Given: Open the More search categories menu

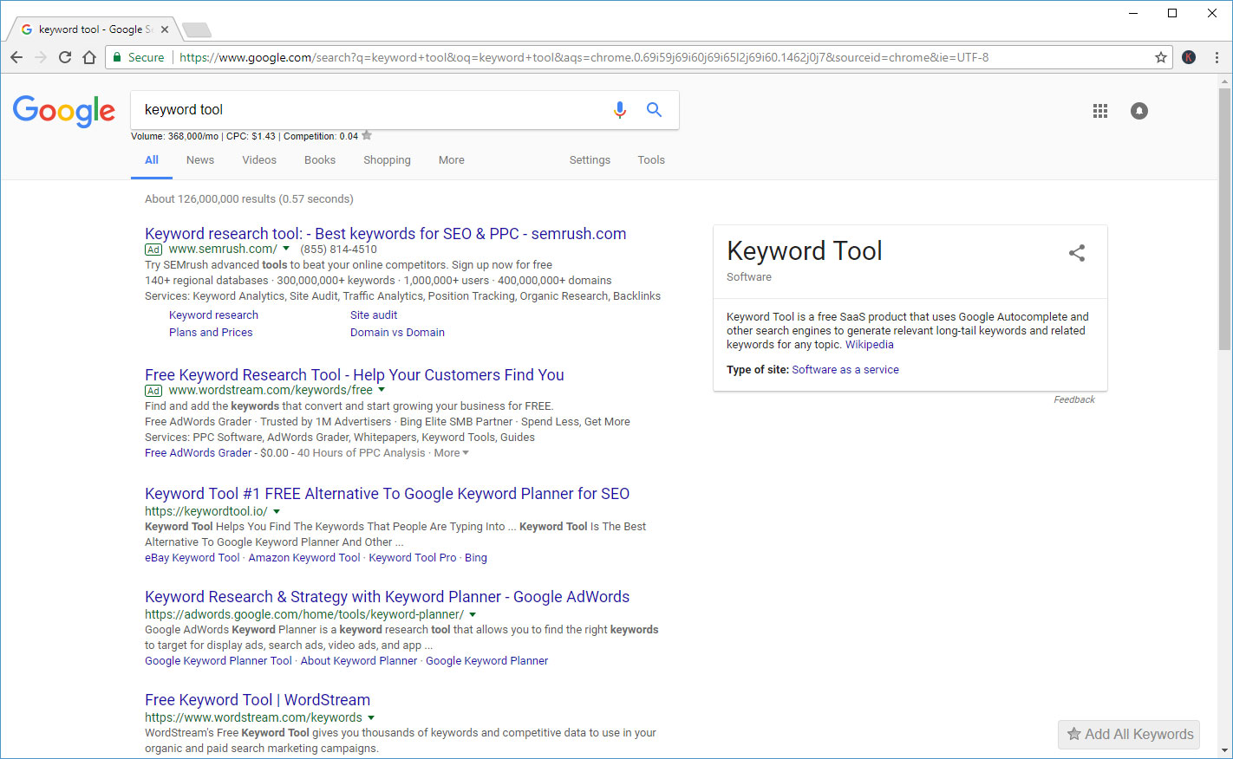Looking at the screenshot, I should click(x=452, y=160).
